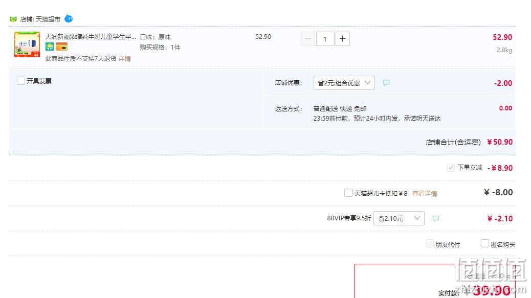
Task: Click the ¥ -2.10 88VIP discount amount
Action: coord(500,218)
